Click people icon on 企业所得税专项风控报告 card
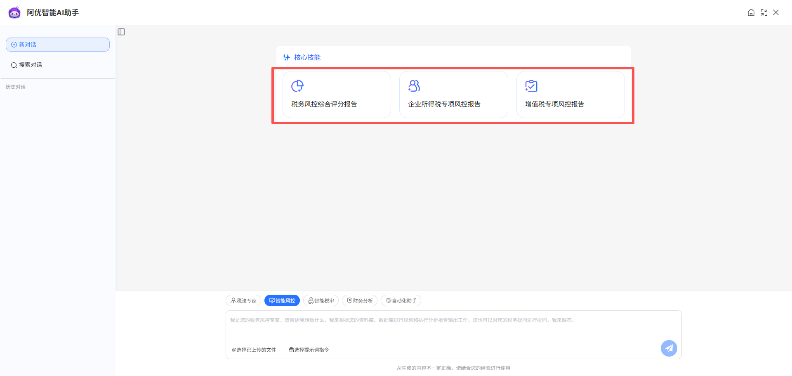 tap(414, 86)
